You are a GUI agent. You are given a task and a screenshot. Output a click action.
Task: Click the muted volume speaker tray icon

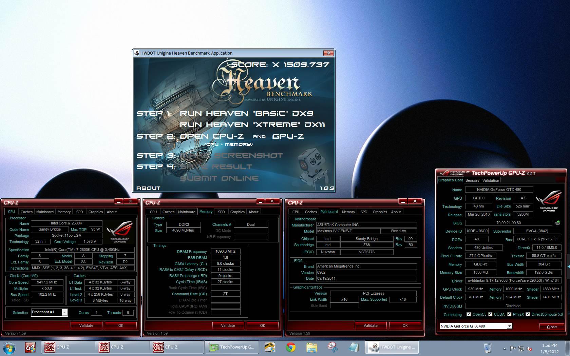pos(529,348)
